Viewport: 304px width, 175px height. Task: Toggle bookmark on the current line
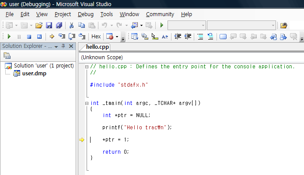pos(223,37)
